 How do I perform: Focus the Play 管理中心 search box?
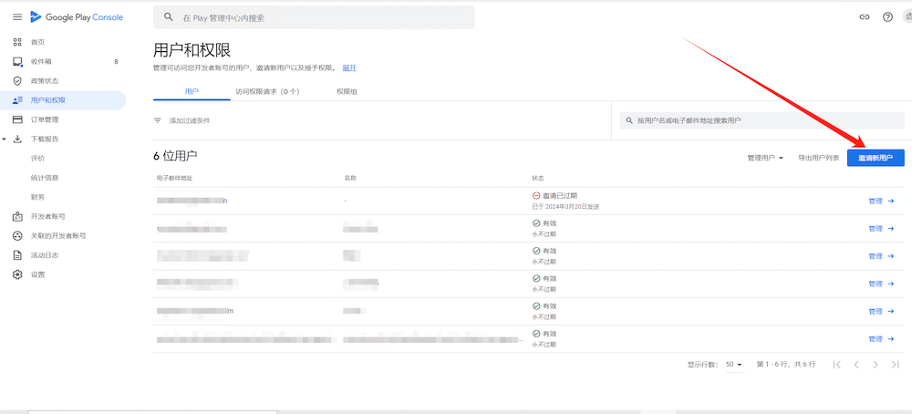315,17
